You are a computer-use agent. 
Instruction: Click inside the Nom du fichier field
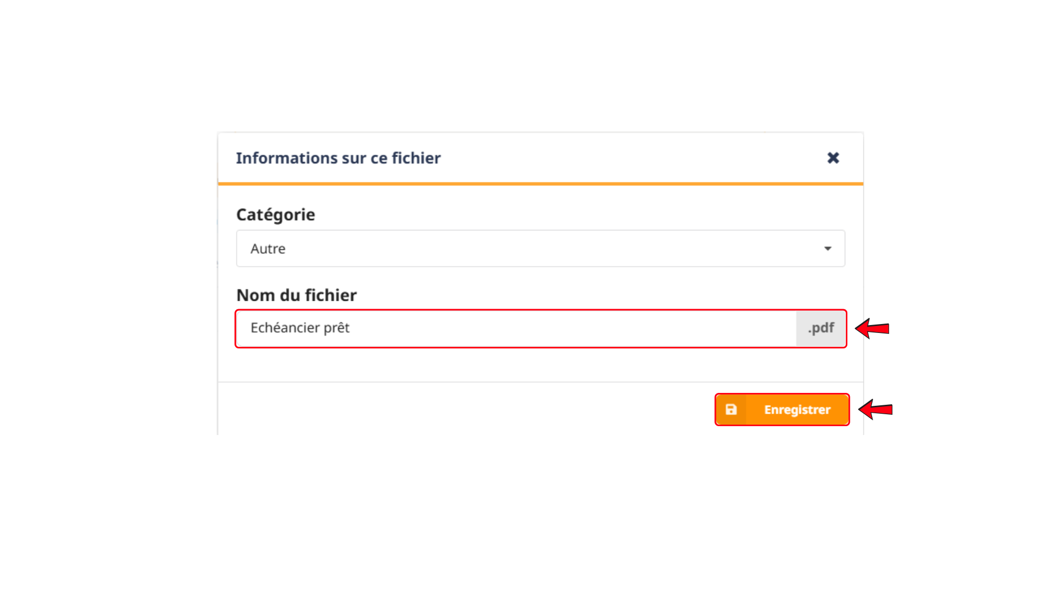517,328
